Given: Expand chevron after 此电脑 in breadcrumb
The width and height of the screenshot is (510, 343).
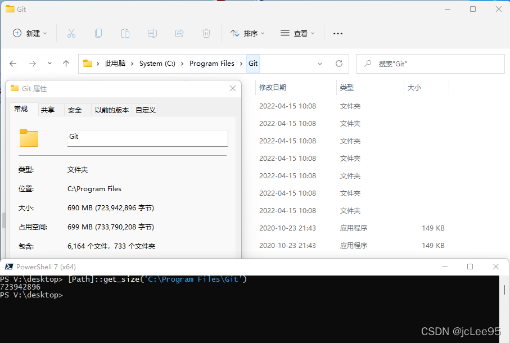Looking at the screenshot, I should pos(132,64).
